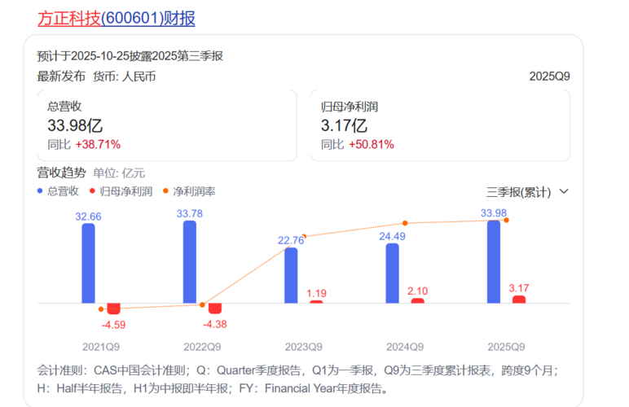Click the 营收趋势 section heading
This screenshot has height=407, width=629.
61,173
